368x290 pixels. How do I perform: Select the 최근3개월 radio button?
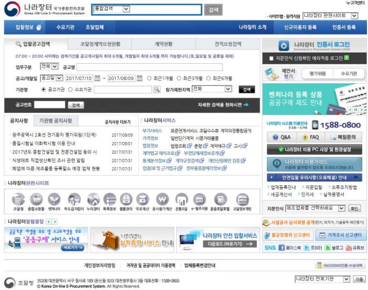(179, 78)
